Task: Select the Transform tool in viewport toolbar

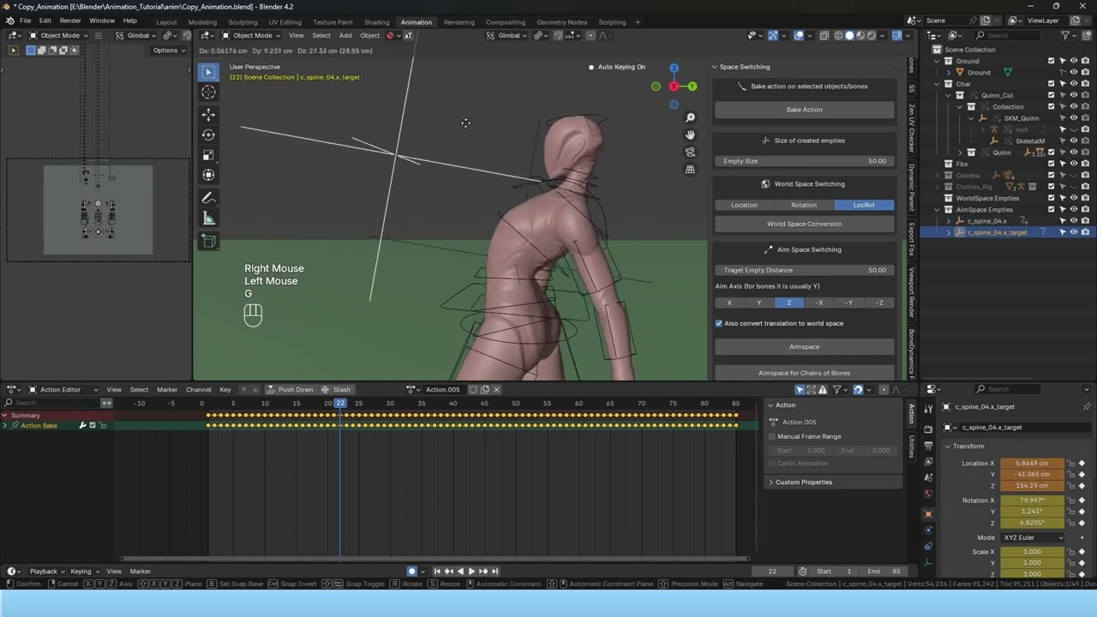Action: (x=208, y=175)
